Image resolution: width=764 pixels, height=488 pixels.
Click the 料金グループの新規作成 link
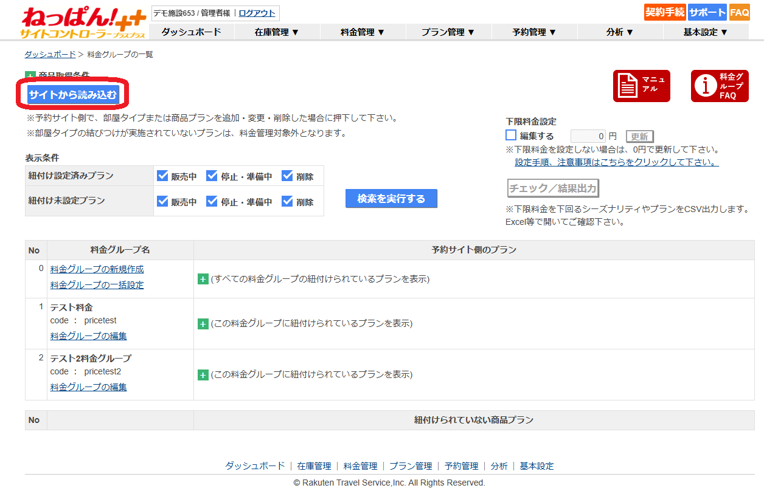pos(97,269)
